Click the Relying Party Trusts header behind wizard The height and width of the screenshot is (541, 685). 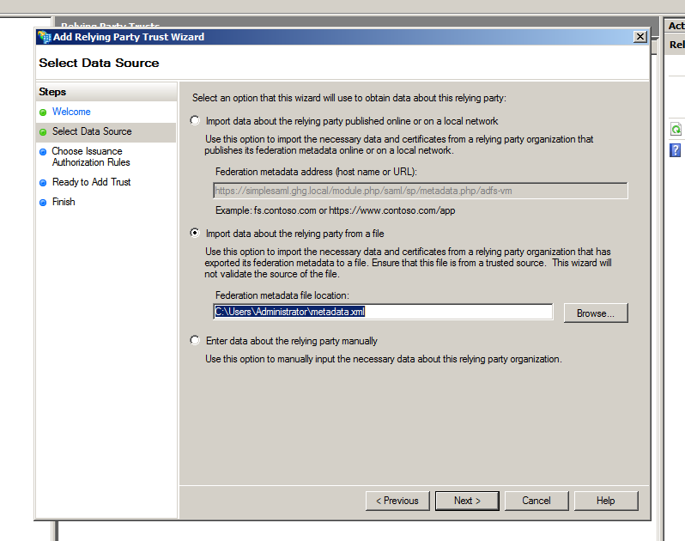110,25
